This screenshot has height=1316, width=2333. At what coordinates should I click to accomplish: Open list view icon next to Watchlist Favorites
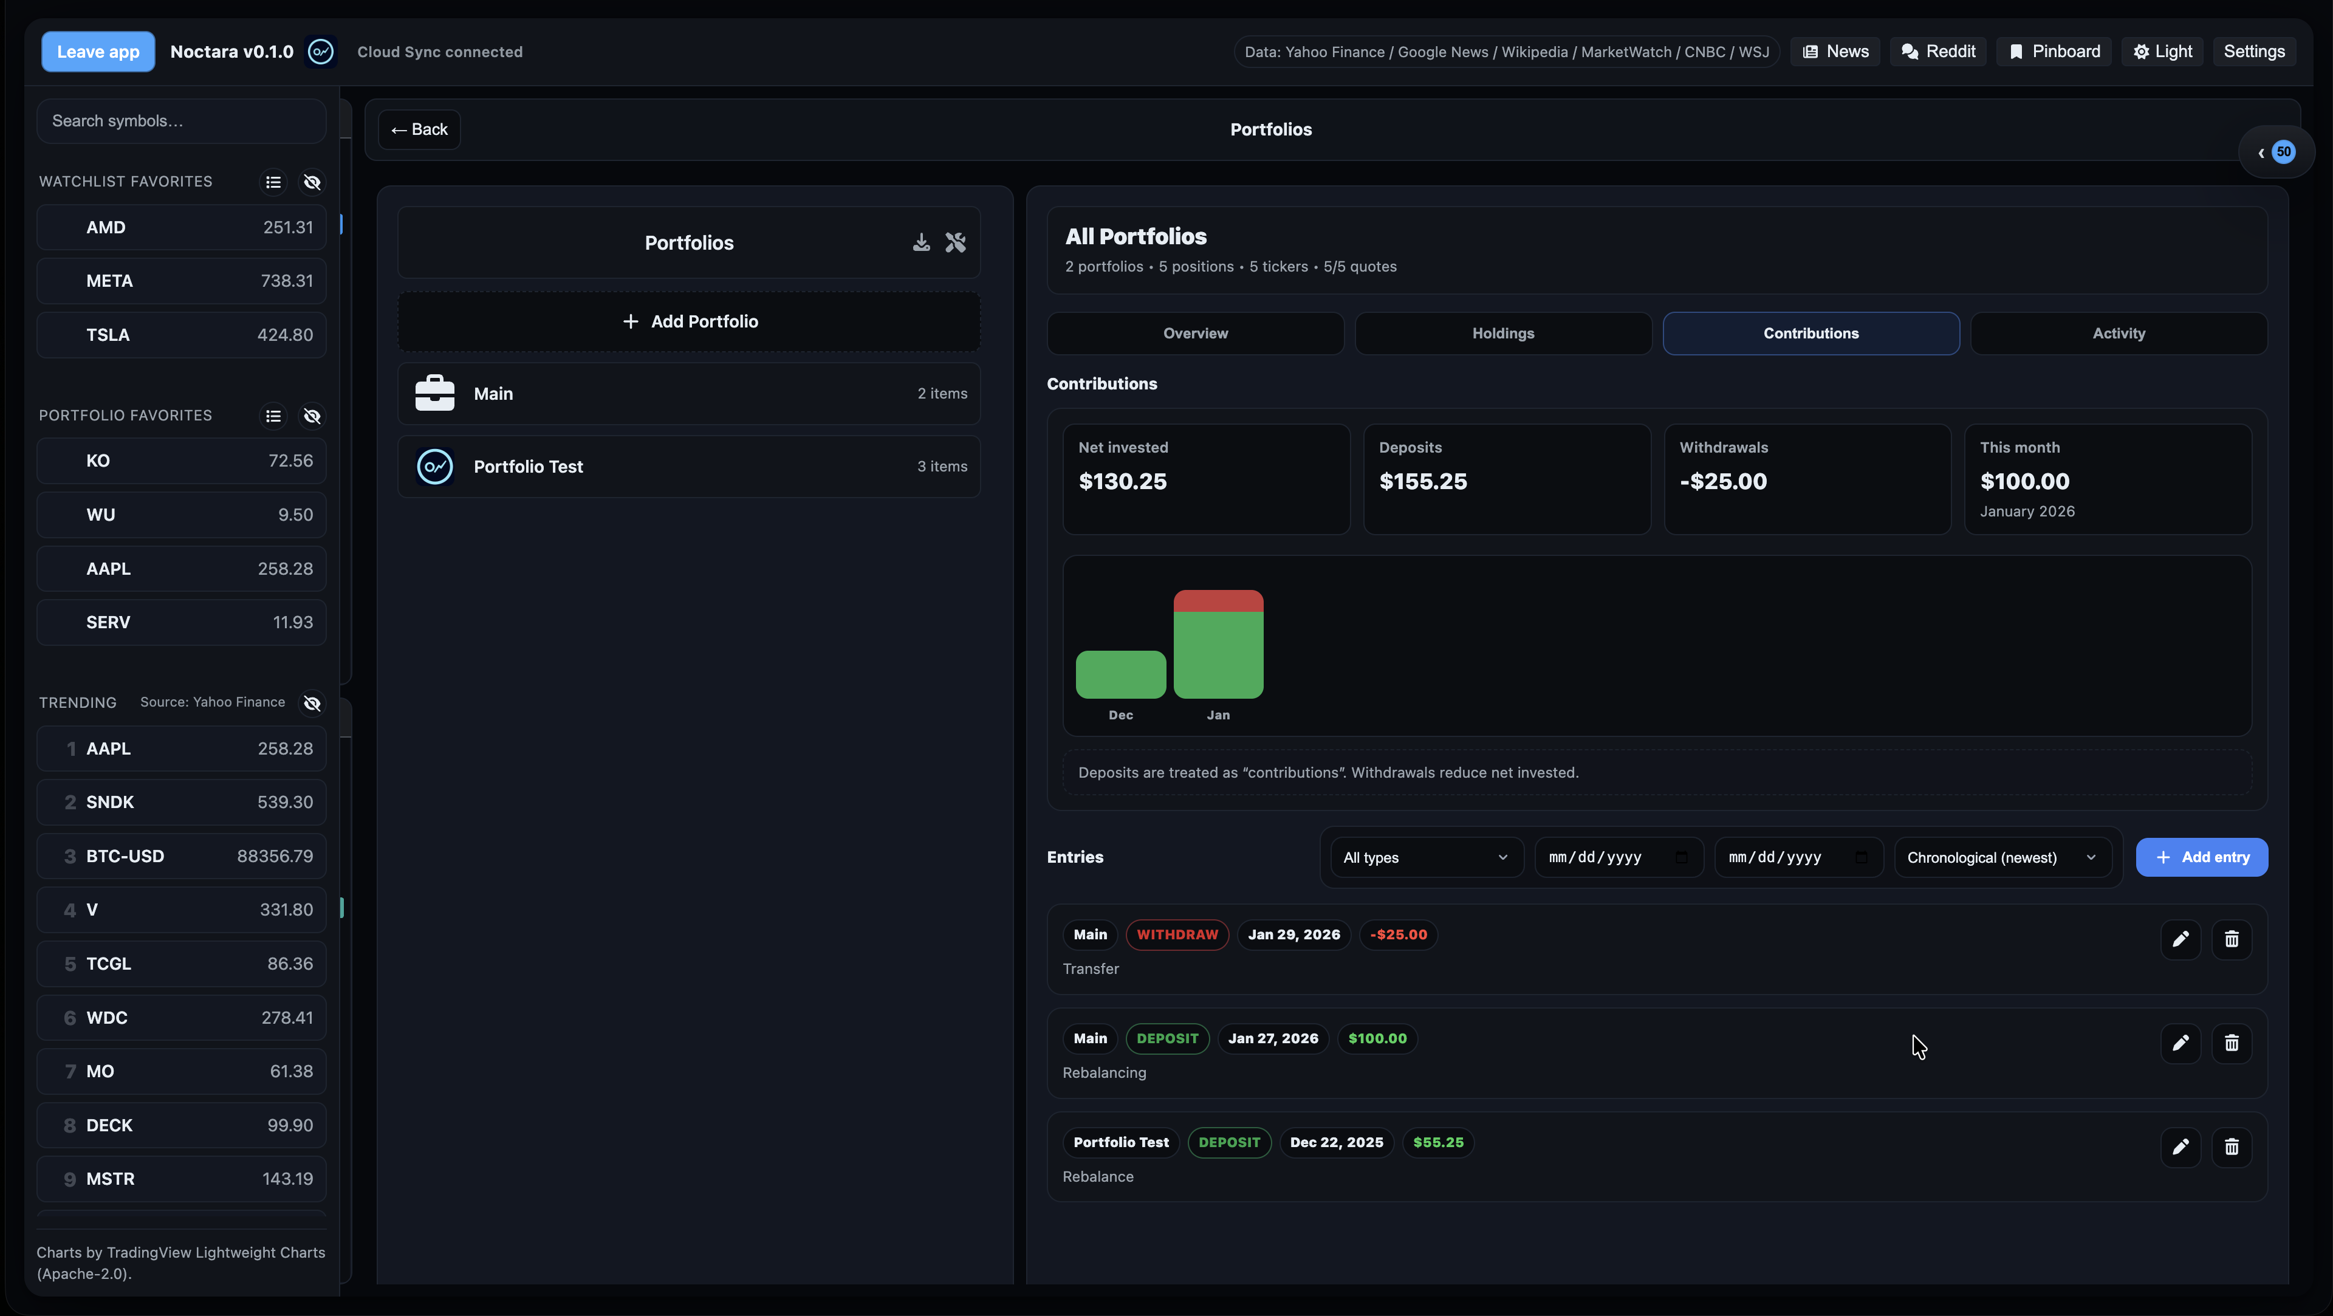point(273,182)
